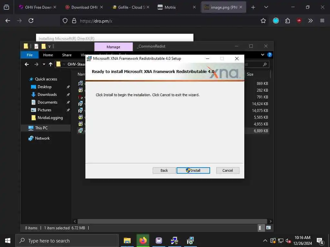The height and width of the screenshot is (247, 330).
Task: Select Network in navigation pane
Action: coord(42,138)
